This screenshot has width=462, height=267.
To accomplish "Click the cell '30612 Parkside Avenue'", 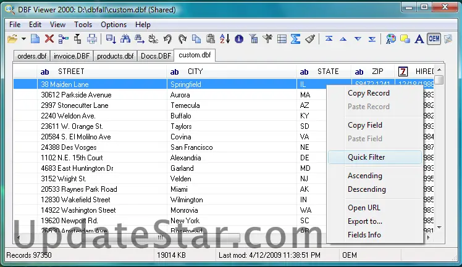I will 102,95.
